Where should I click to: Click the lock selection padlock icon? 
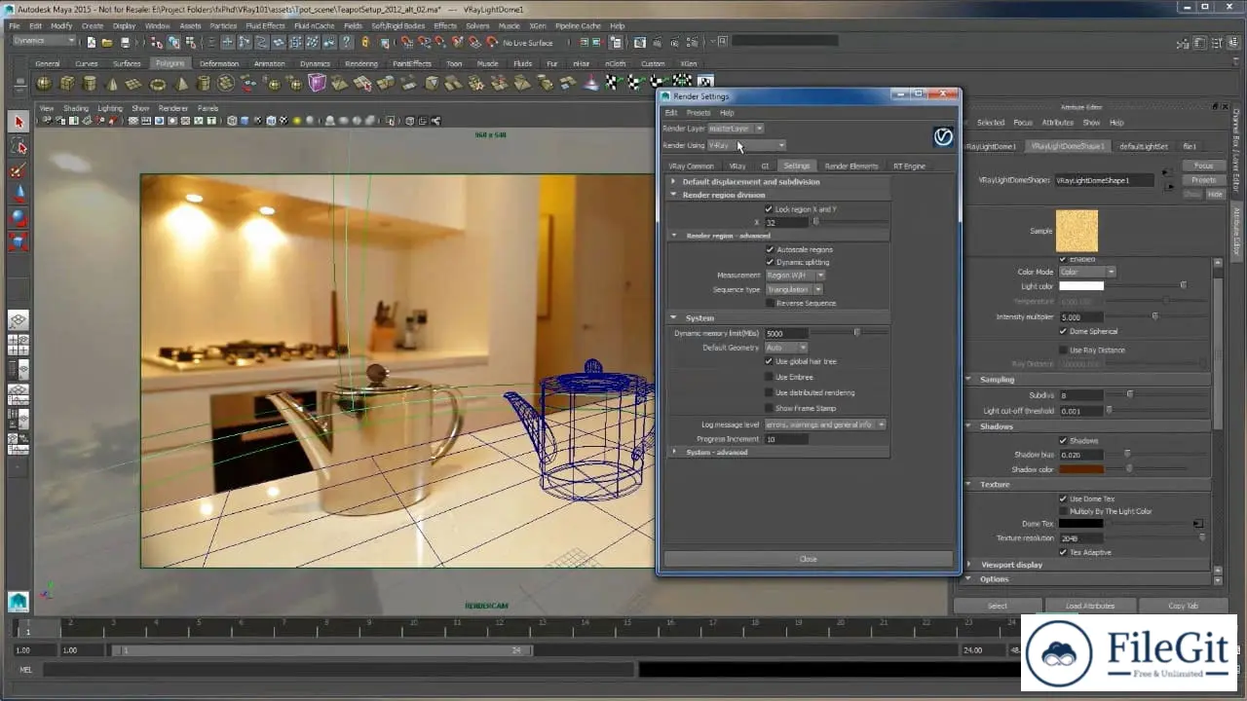[365, 42]
